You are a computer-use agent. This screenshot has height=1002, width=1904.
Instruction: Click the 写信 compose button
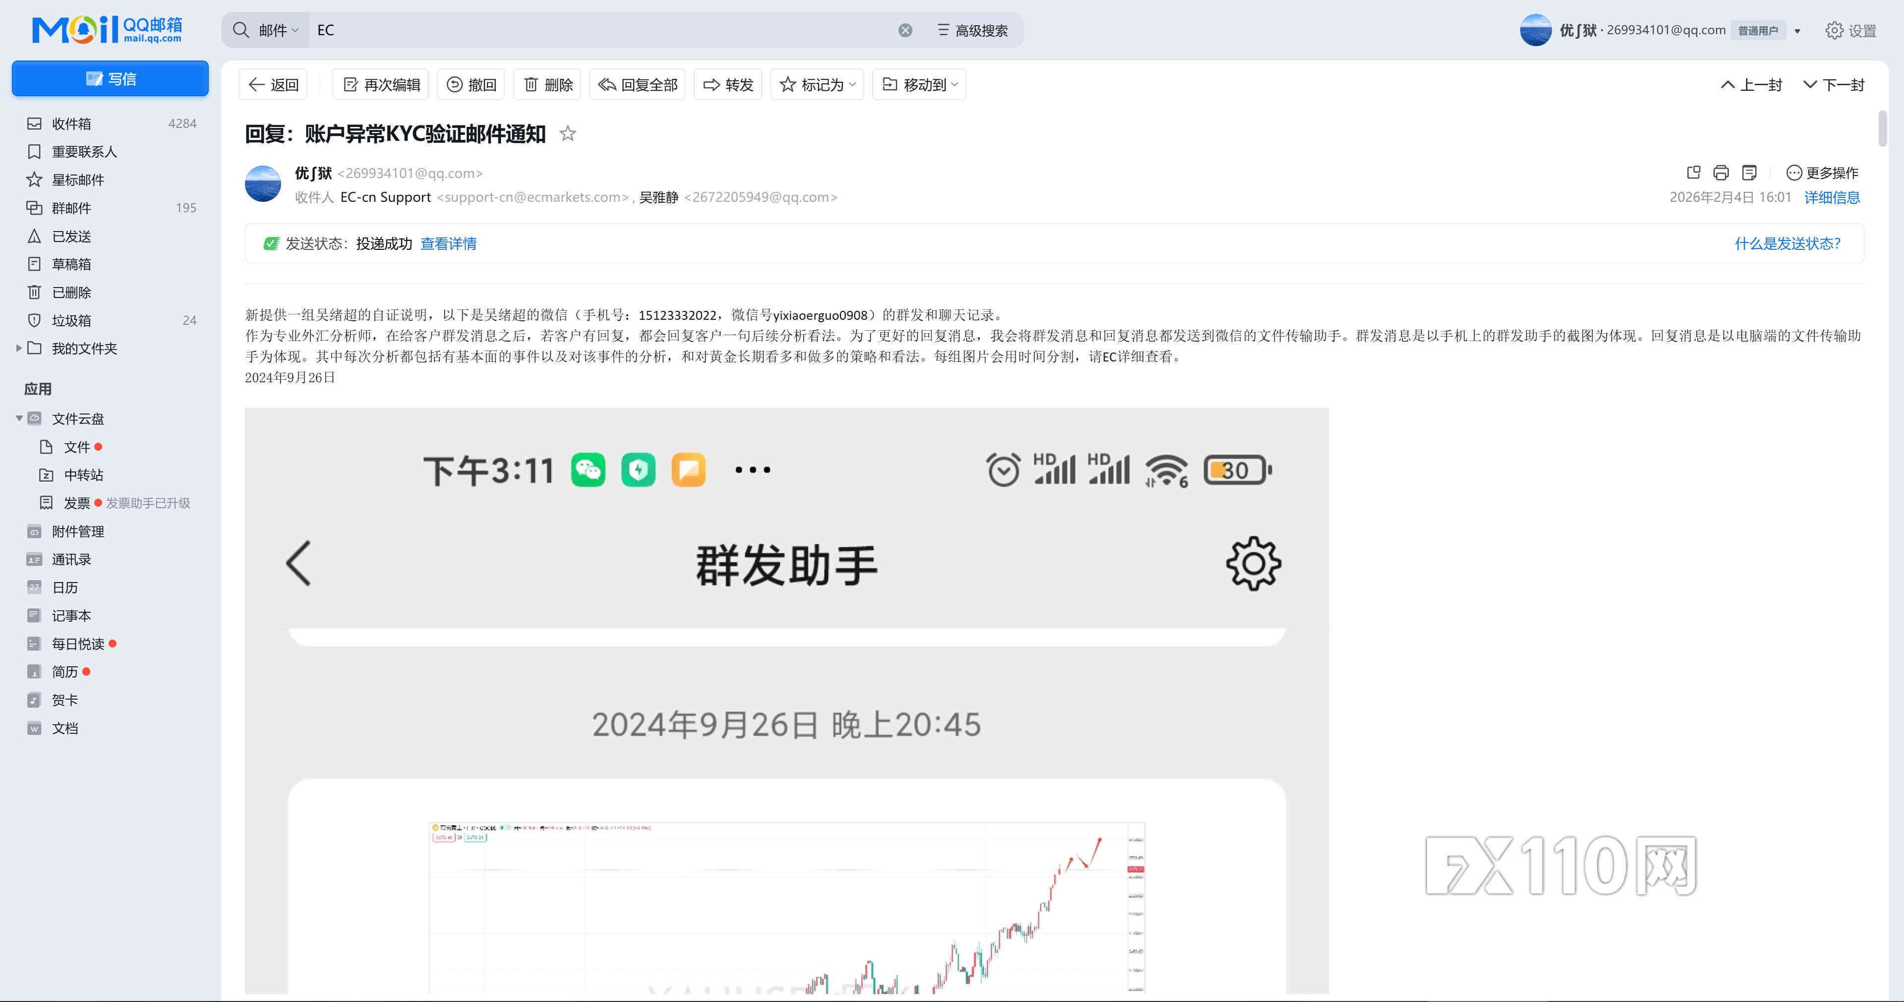(110, 78)
